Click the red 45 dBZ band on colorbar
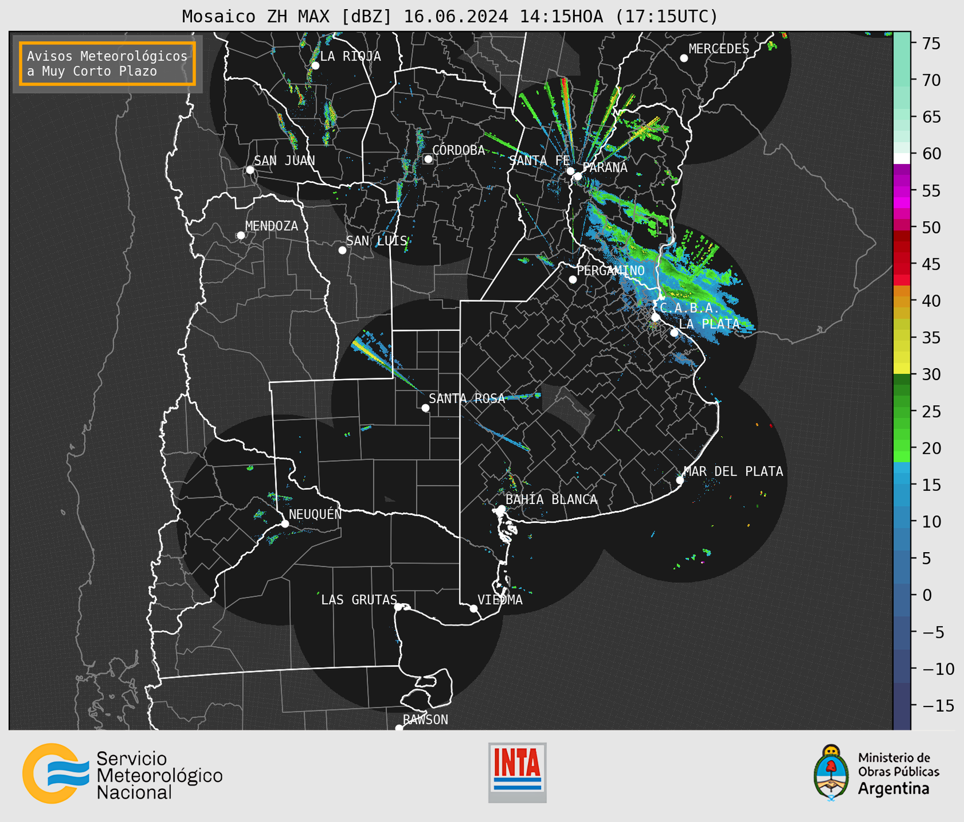This screenshot has width=964, height=822. (902, 264)
